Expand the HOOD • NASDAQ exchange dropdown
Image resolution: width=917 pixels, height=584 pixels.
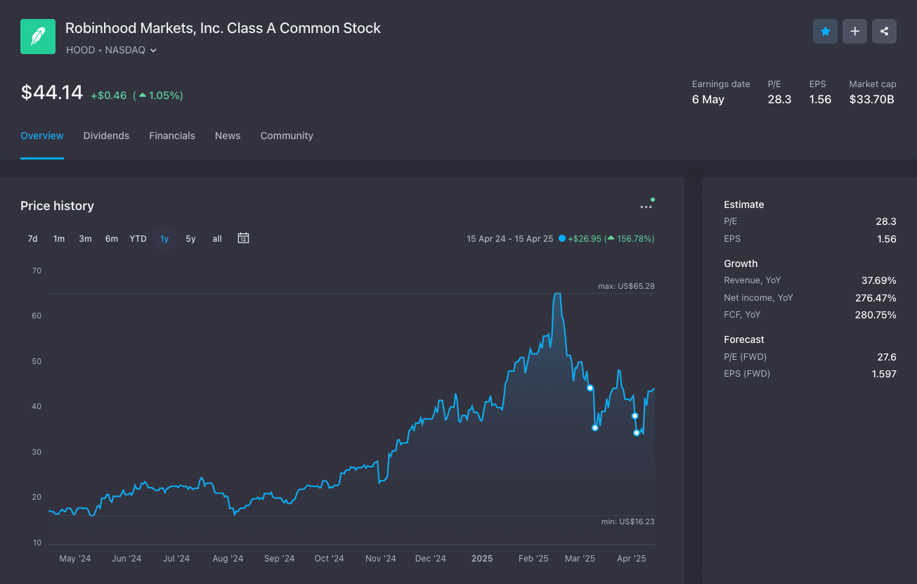[x=111, y=50]
